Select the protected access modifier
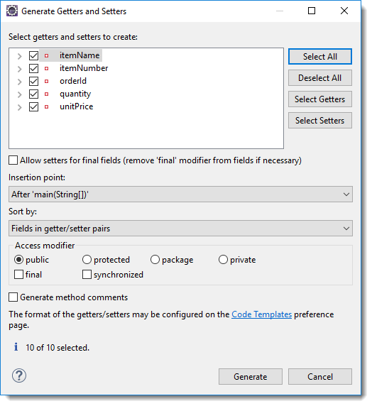Viewport: 372px width, 406px height. tap(87, 260)
